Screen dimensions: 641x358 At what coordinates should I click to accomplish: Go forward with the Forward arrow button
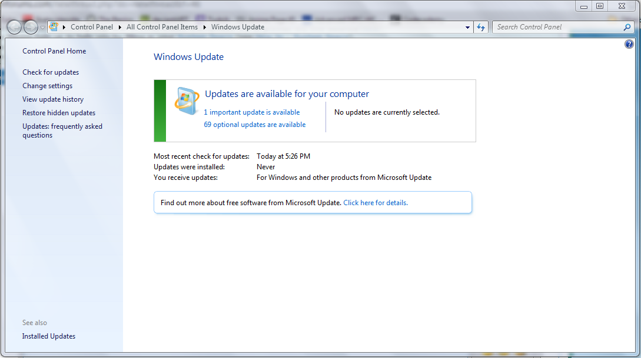[x=31, y=28]
